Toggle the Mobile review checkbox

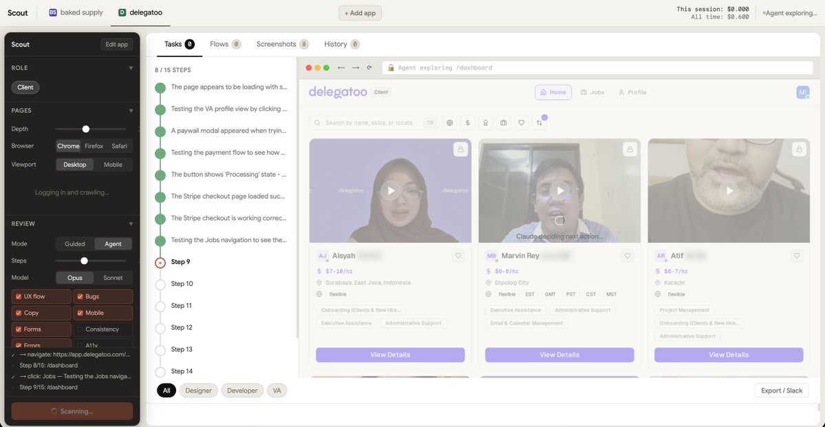tap(80, 313)
